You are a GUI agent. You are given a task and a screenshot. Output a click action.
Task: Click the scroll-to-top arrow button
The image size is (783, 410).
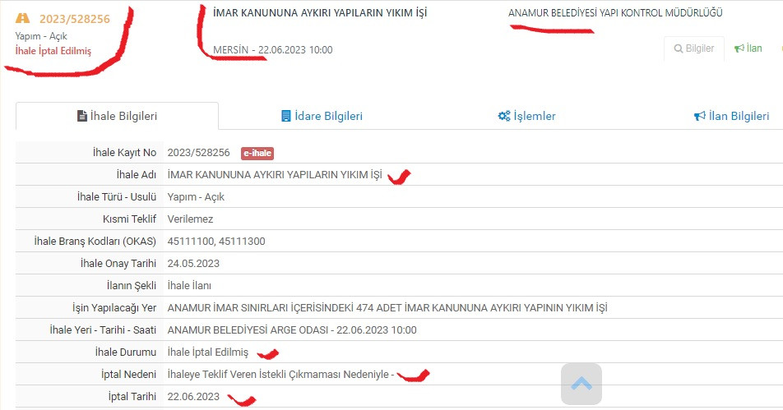[x=581, y=384]
